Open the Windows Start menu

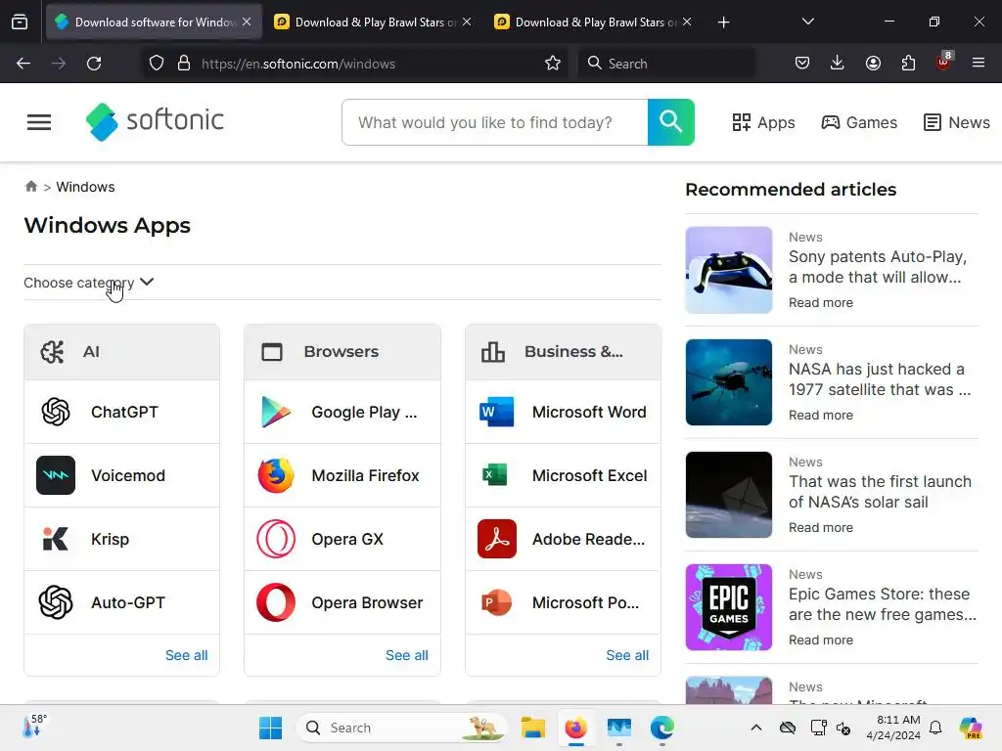[x=270, y=728]
